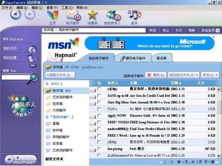Check the box for lou piying email
The image size is (222, 166).
pos(99,149)
